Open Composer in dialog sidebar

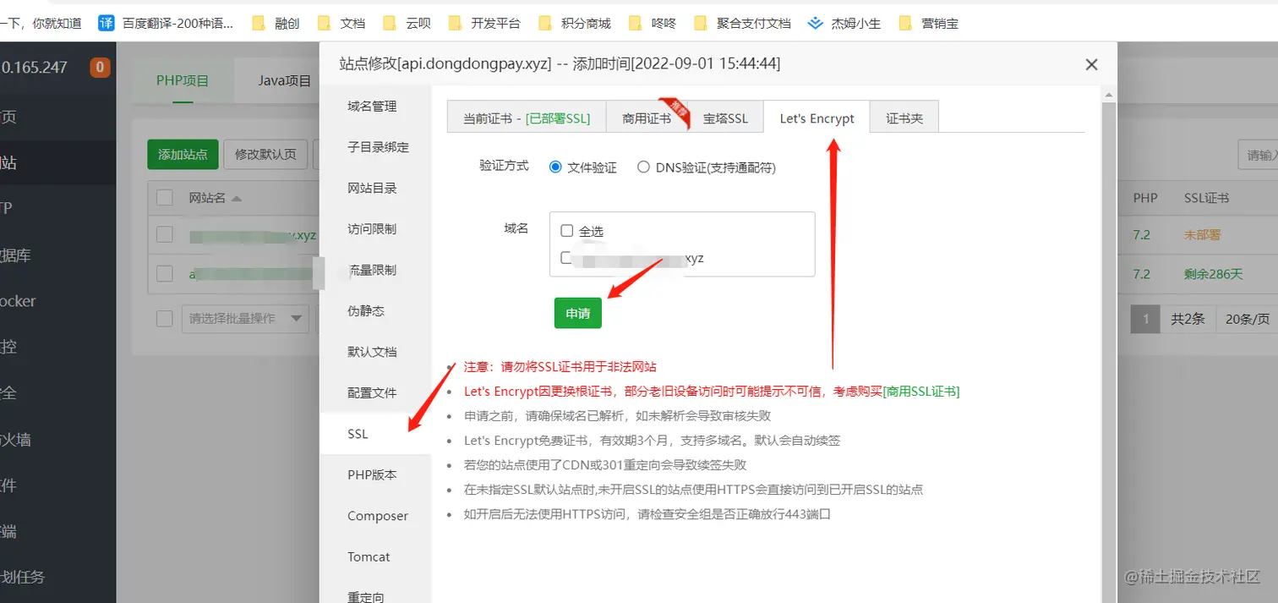click(378, 516)
